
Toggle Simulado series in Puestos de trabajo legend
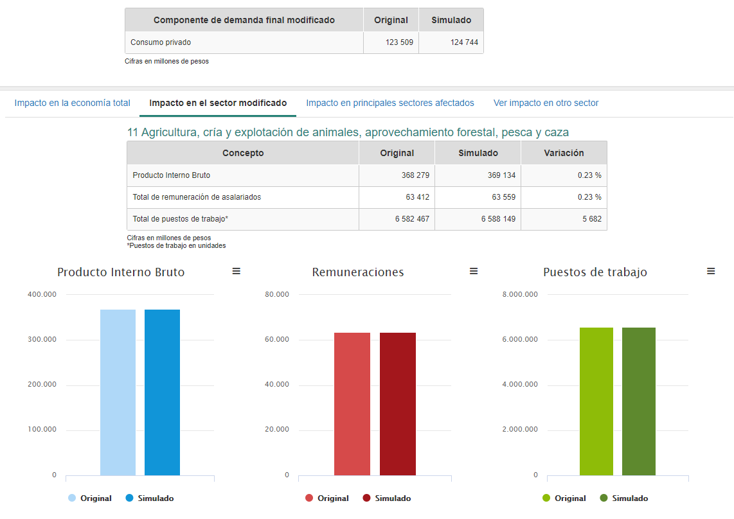[x=623, y=498]
